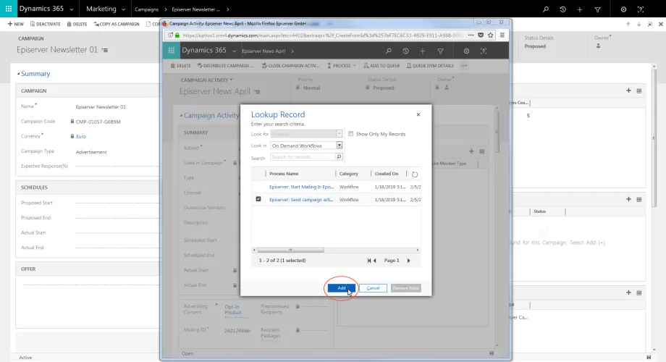Expand the Look in dropdown

click(339, 146)
